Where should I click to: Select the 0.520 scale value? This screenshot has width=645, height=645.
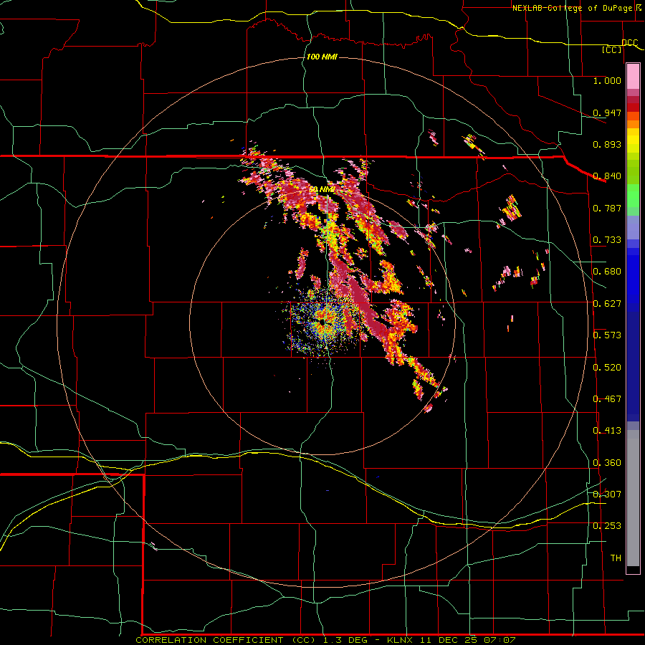[607, 368]
